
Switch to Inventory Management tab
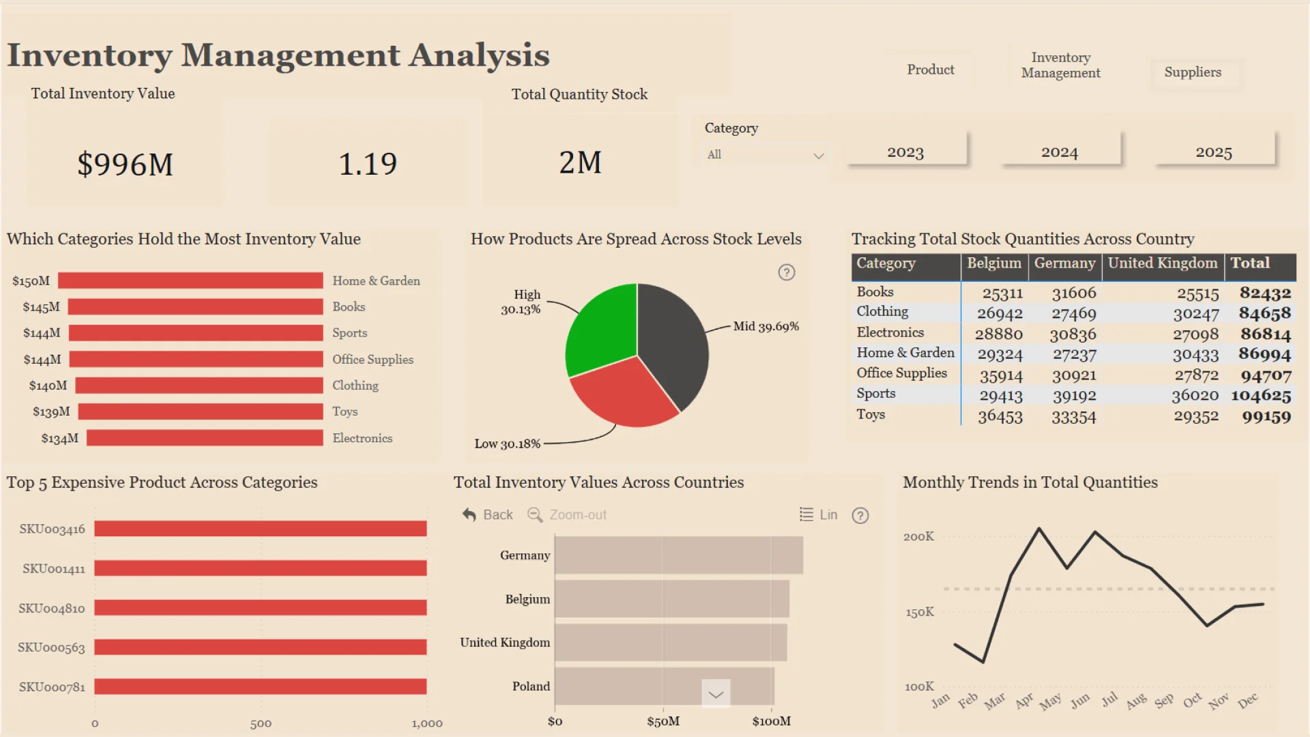(x=1060, y=66)
